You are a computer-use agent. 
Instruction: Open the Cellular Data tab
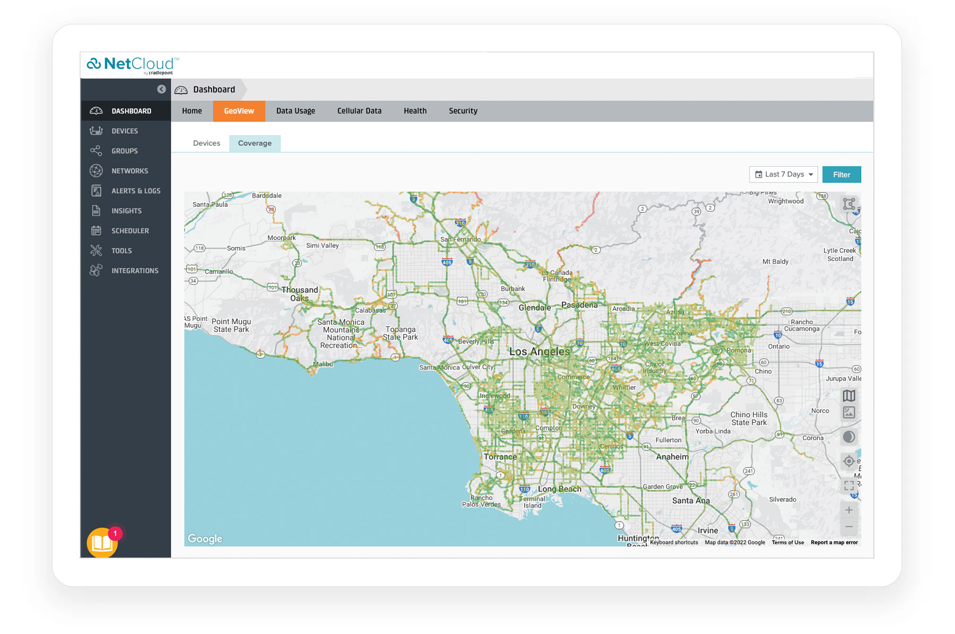click(x=359, y=111)
